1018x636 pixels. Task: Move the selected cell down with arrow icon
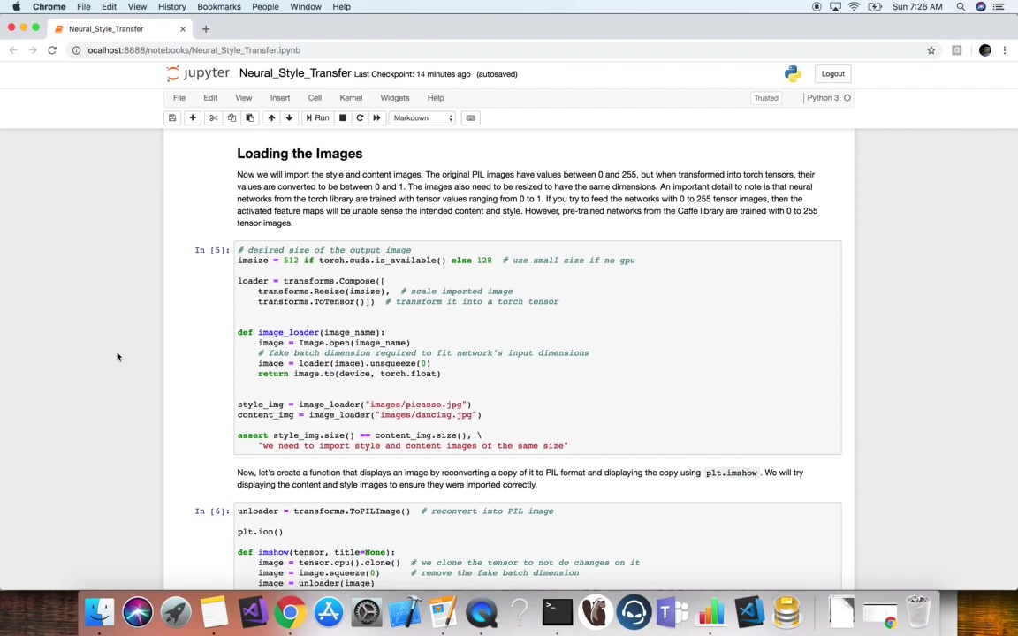pos(290,118)
